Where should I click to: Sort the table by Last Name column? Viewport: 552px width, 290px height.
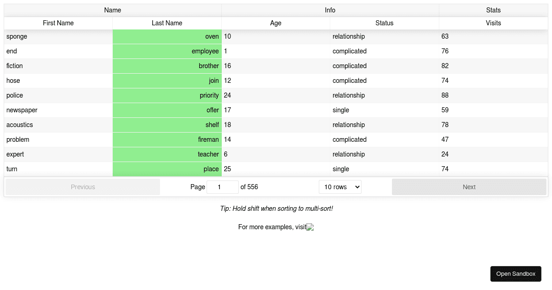click(x=167, y=23)
